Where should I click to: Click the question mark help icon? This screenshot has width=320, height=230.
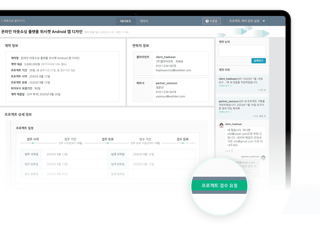[207, 21]
